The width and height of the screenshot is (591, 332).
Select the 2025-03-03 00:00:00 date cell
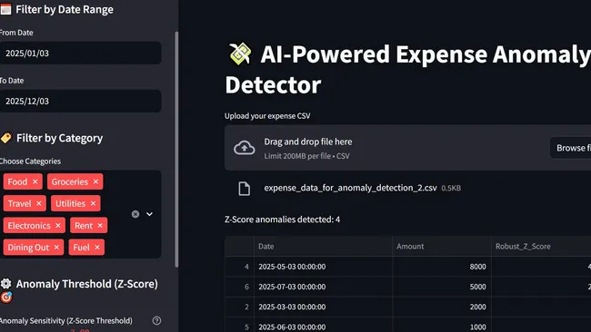(323, 307)
